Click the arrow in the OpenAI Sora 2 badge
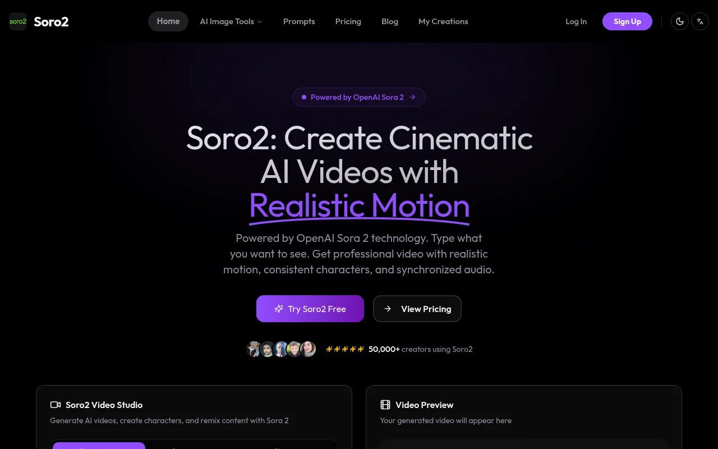This screenshot has width=718, height=449. tap(412, 97)
